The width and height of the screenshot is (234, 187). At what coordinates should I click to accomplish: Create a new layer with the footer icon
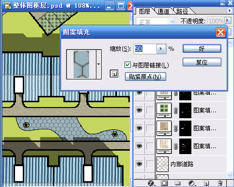(x=206, y=183)
